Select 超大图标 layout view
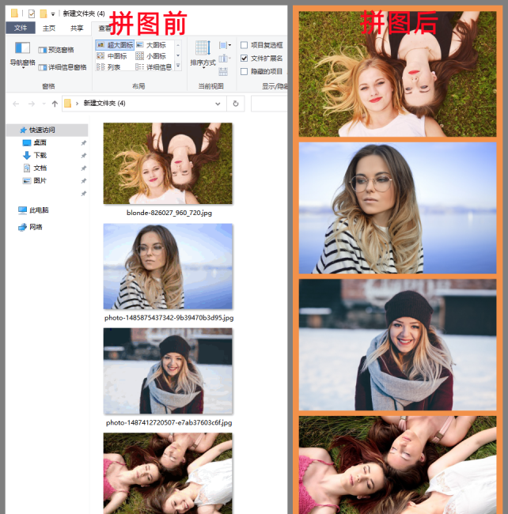 [115, 45]
